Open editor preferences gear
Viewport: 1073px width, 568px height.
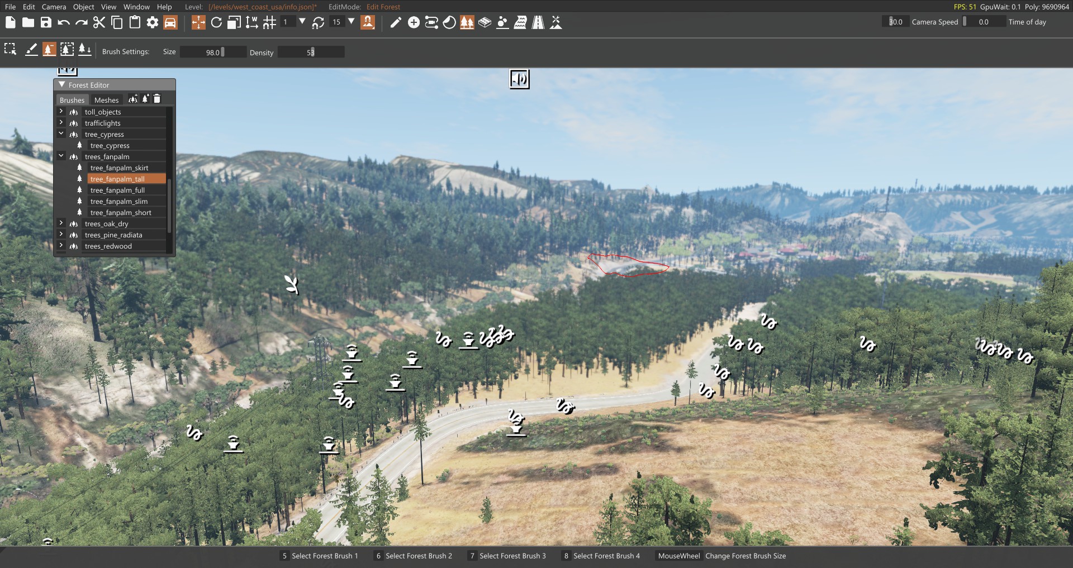[153, 22]
